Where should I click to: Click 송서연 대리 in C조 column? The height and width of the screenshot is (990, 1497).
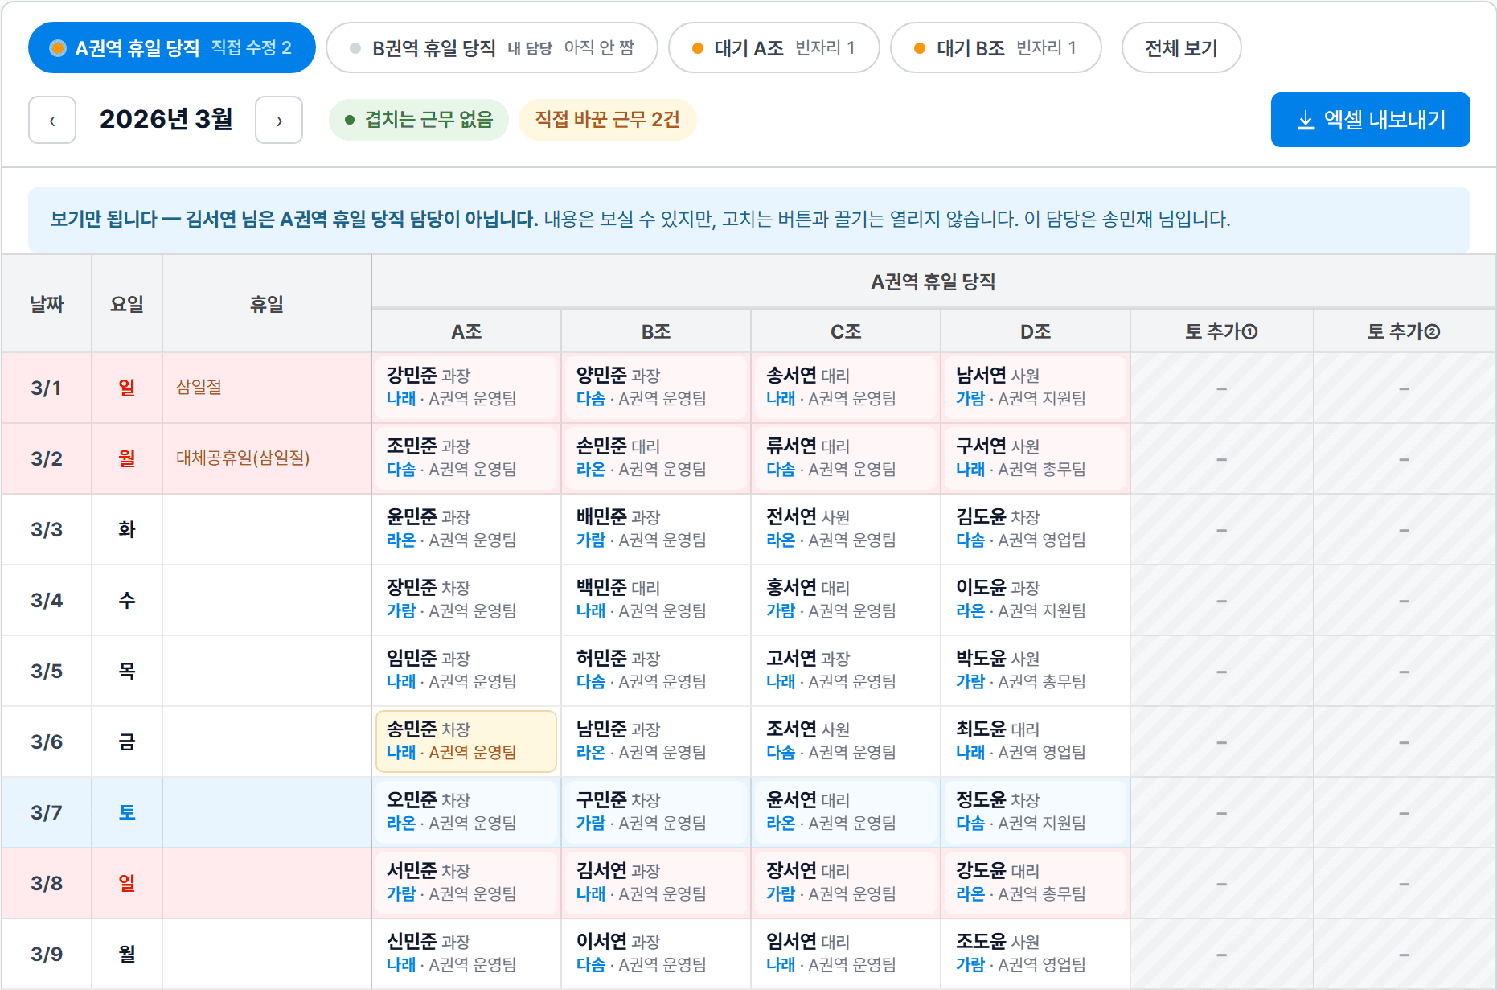846,387
